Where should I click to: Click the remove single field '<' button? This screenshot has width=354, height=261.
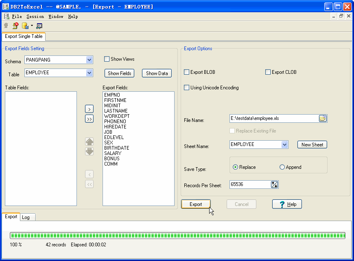[x=90, y=174]
